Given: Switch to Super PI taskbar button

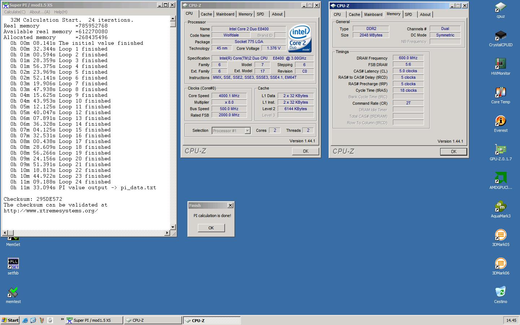Looking at the screenshot, I should tap(94, 320).
